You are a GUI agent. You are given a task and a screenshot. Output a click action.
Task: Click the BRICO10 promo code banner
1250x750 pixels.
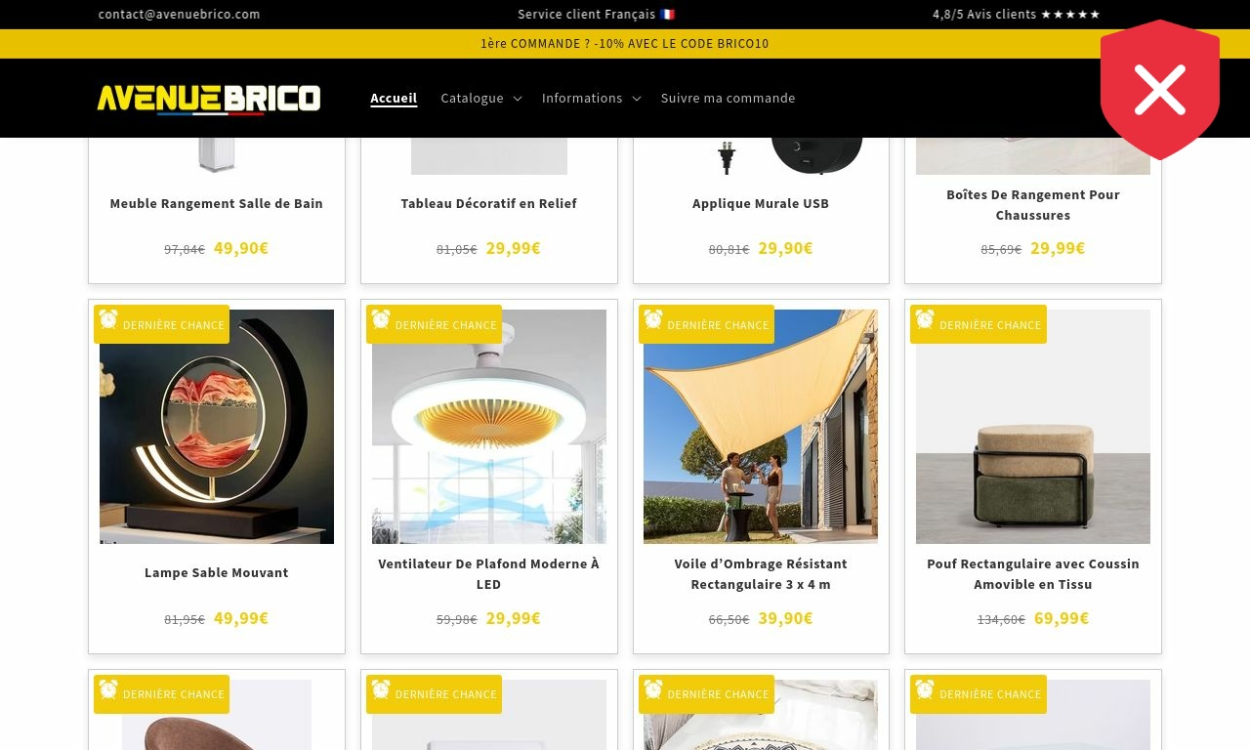[x=625, y=44]
